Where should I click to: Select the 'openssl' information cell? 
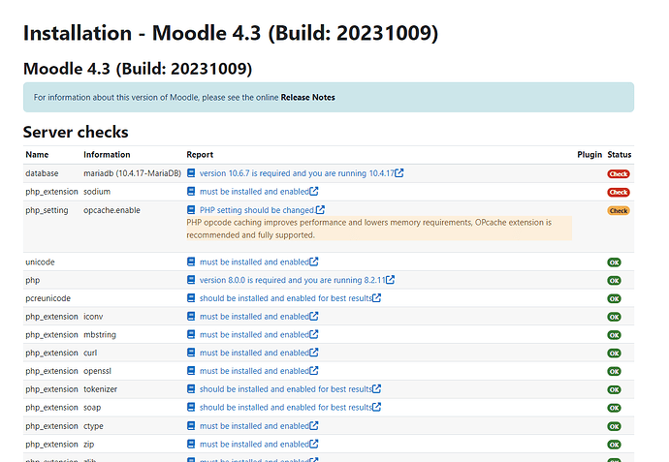(97, 371)
